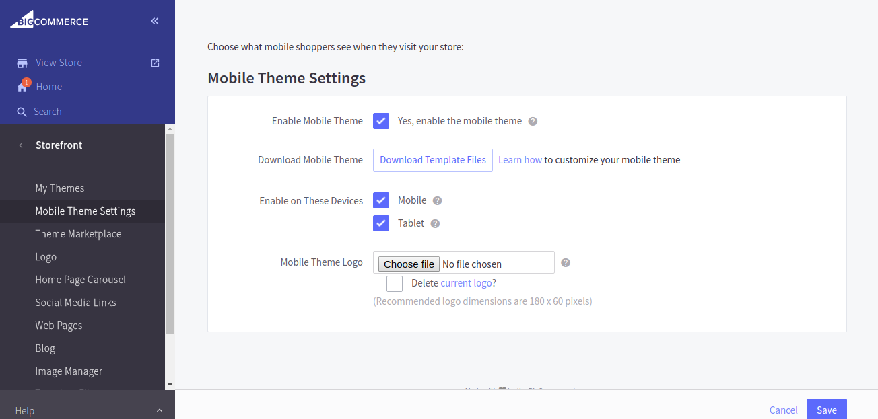Open Theme Marketplace in sidebar

point(78,234)
